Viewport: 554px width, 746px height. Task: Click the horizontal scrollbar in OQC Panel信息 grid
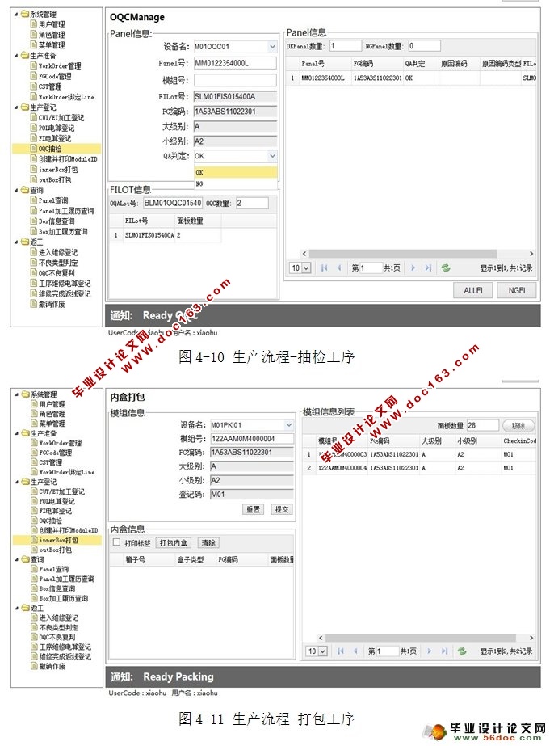403,254
